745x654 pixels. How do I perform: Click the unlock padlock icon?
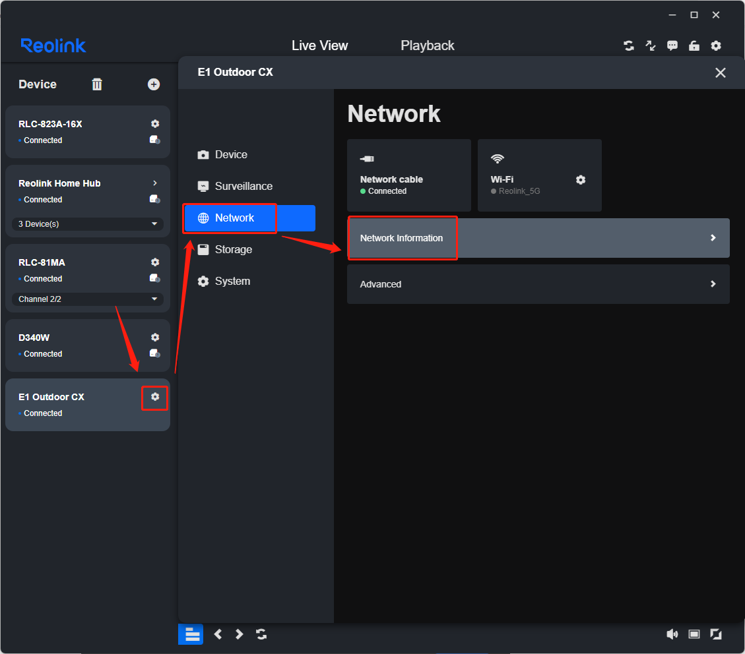[x=694, y=45]
